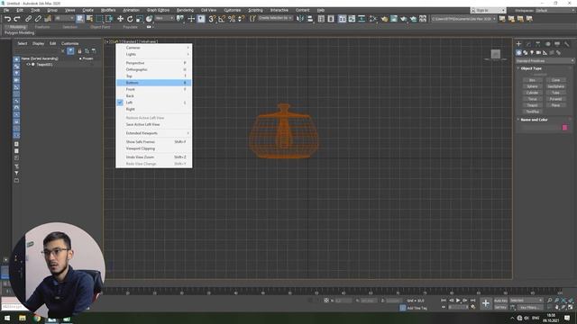Screen dimensions: 577x324
Task: Collapse the Object Type rollout
Action: 531,68
